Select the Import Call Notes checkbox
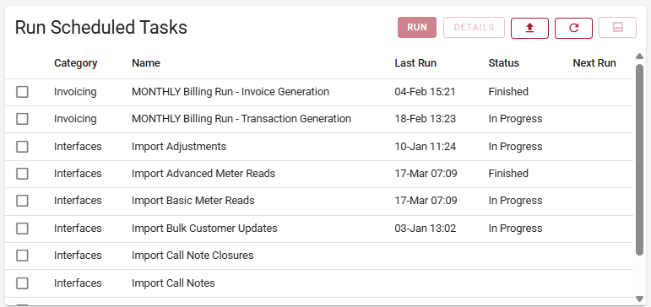Screen dimensions: 651x307 (22, 283)
